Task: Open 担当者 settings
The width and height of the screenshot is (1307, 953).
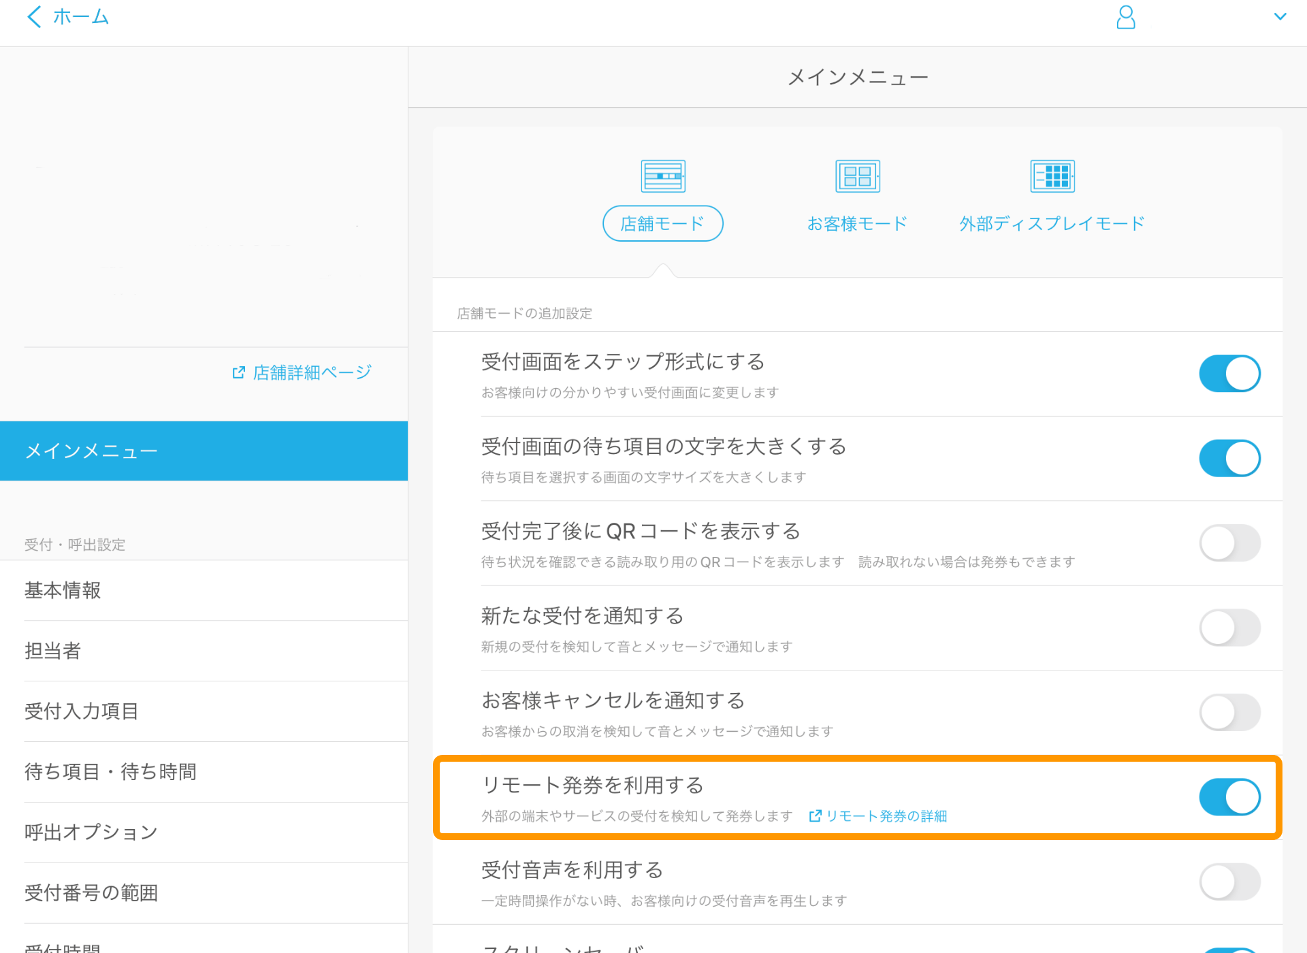Action: [x=204, y=651]
